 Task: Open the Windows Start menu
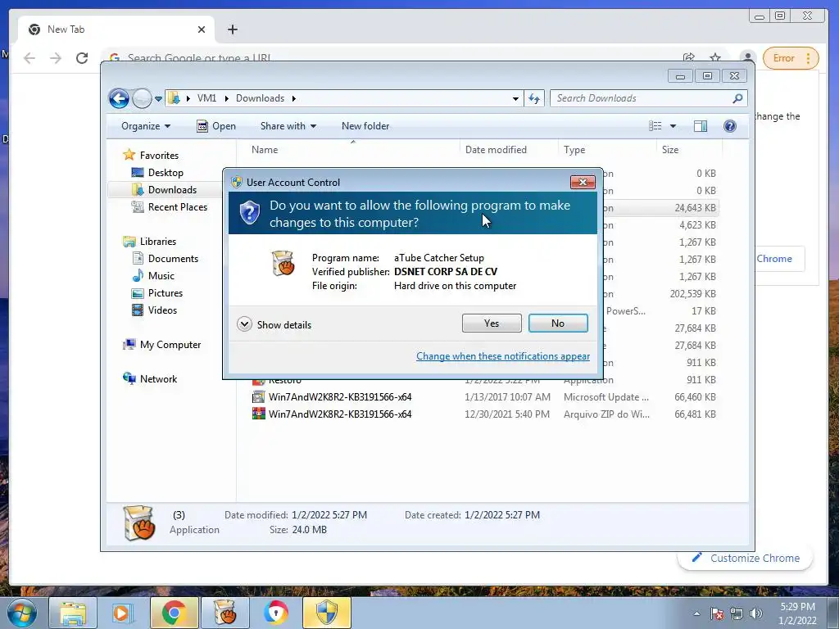click(21, 613)
